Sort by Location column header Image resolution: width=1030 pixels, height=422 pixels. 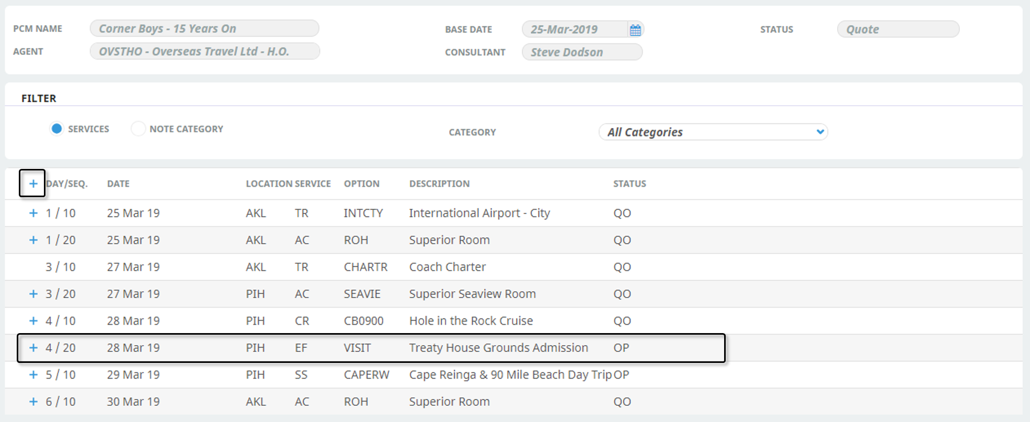coord(269,184)
